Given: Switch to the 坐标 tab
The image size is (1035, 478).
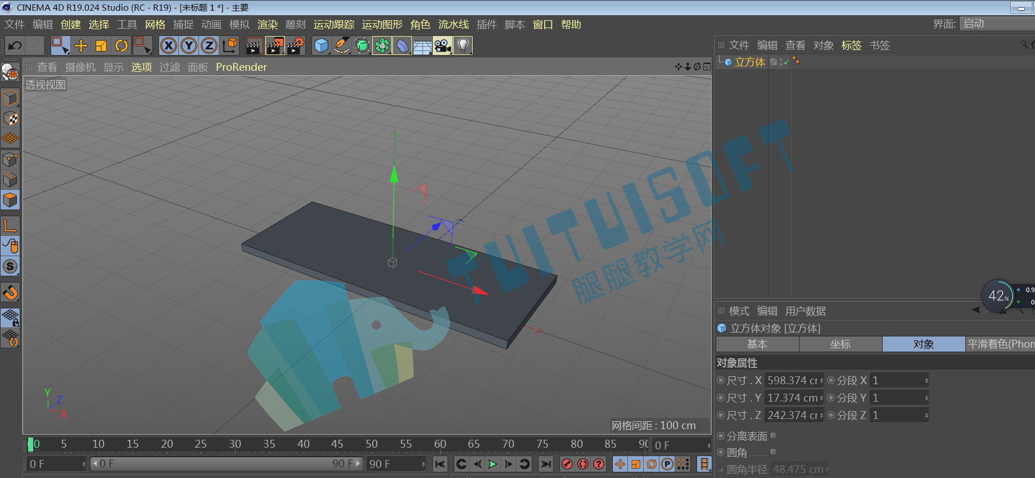Looking at the screenshot, I should (x=840, y=344).
